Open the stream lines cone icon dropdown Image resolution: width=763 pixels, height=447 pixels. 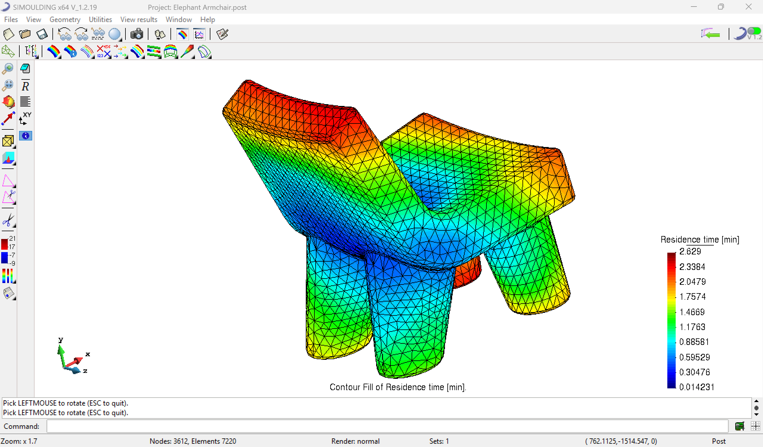tap(187, 51)
